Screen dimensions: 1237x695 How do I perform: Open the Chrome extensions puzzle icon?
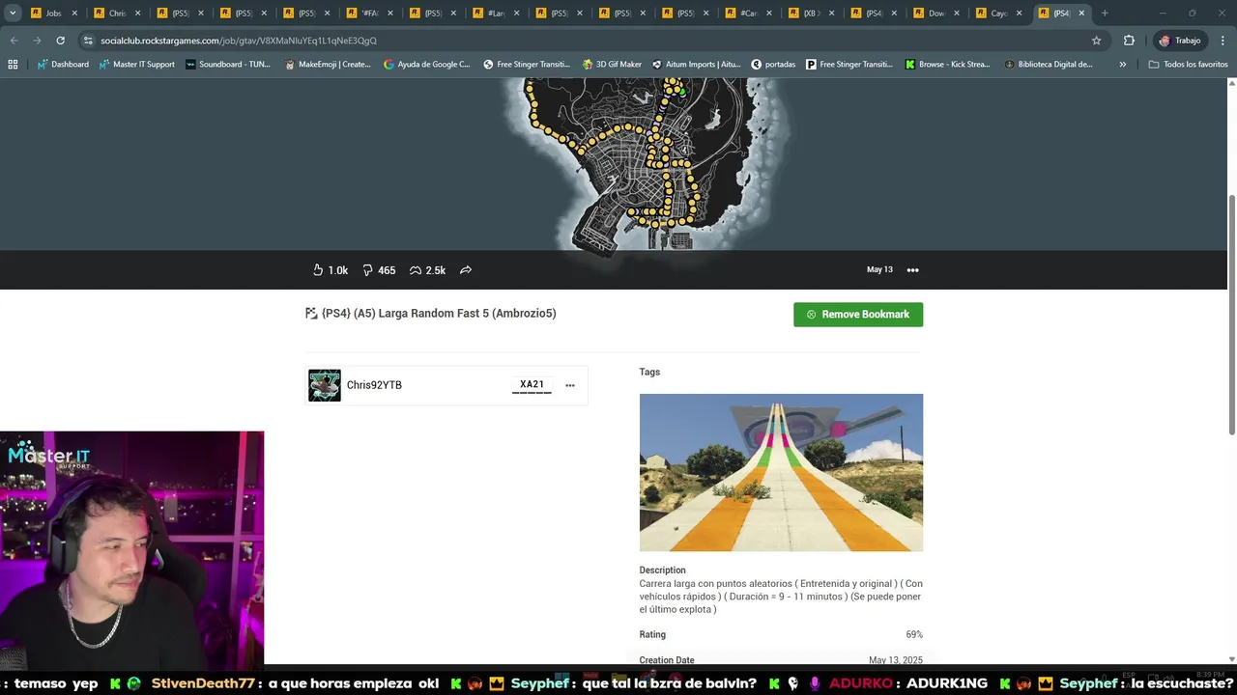coord(1129,41)
